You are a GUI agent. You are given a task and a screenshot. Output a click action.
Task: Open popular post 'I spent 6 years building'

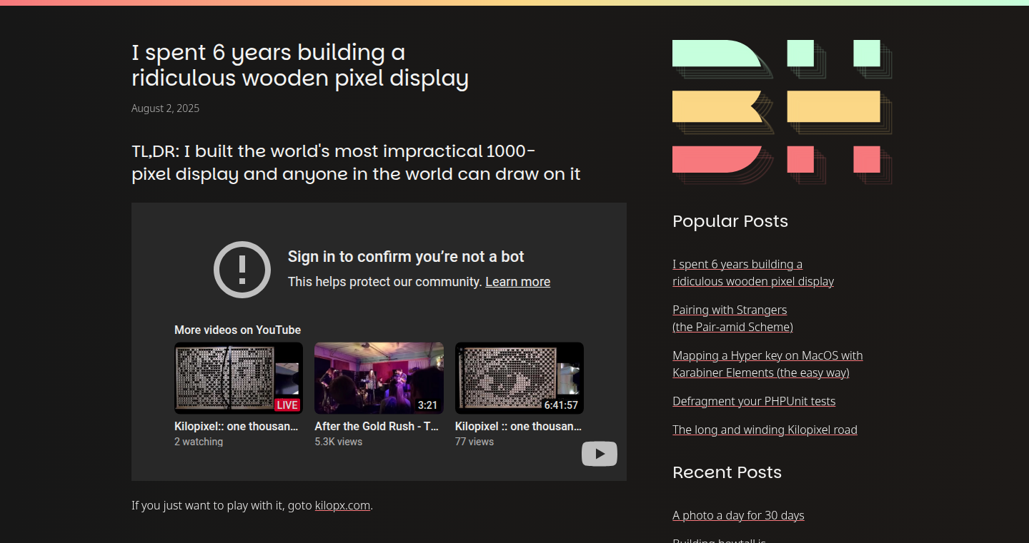[x=753, y=273]
